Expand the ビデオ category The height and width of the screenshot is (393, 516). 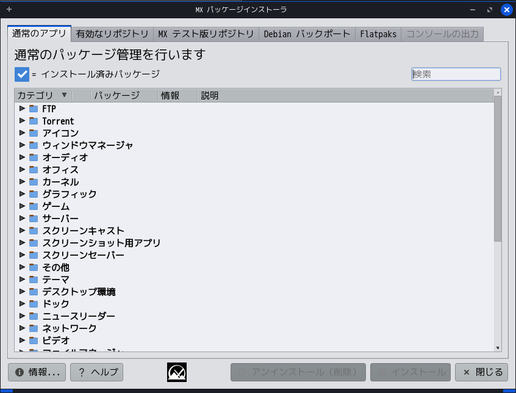(x=22, y=340)
